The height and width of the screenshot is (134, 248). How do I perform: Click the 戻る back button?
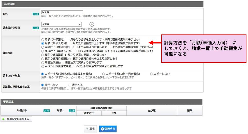[90, 129]
